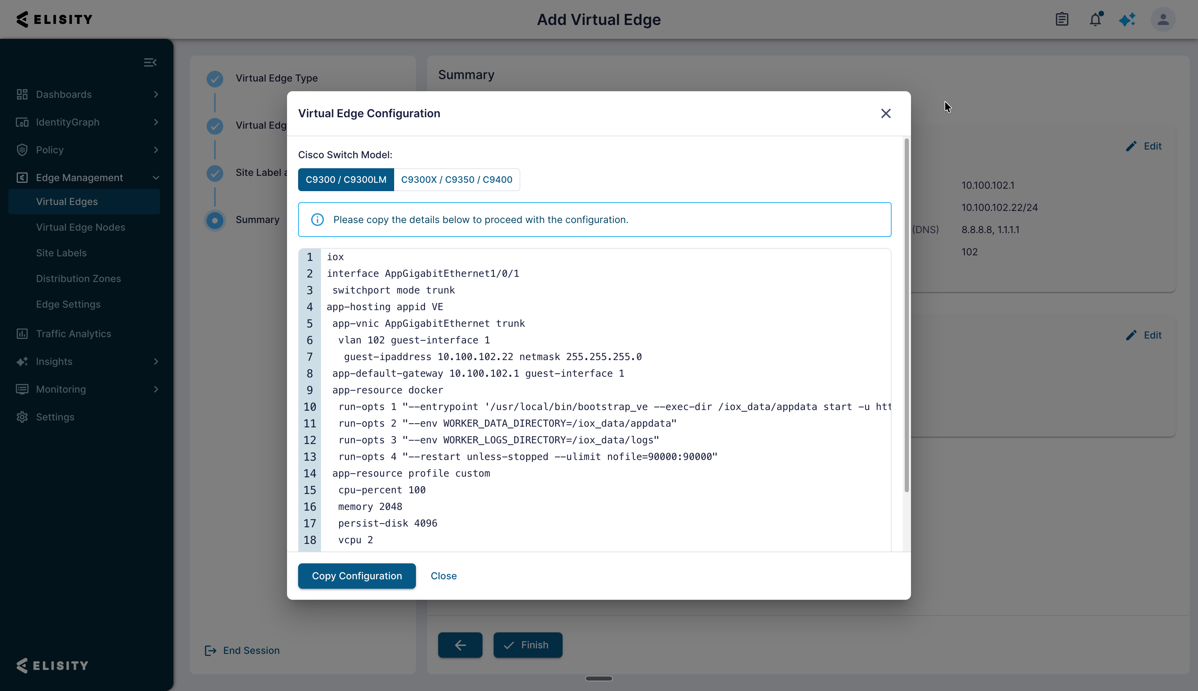Click the upper Edit pencil icon
Screen dimensions: 1198x691
coord(1131,146)
